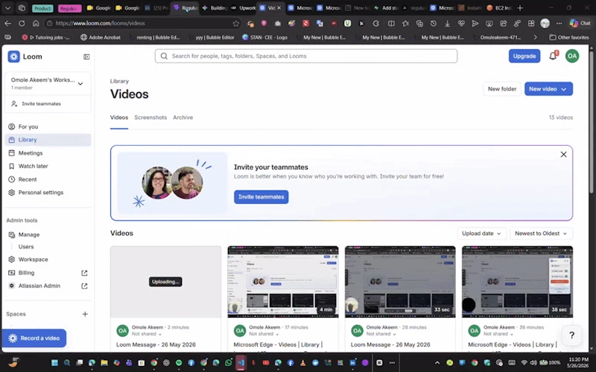The image size is (596, 372).
Task: Click the browser address bar
Action: 142,23
